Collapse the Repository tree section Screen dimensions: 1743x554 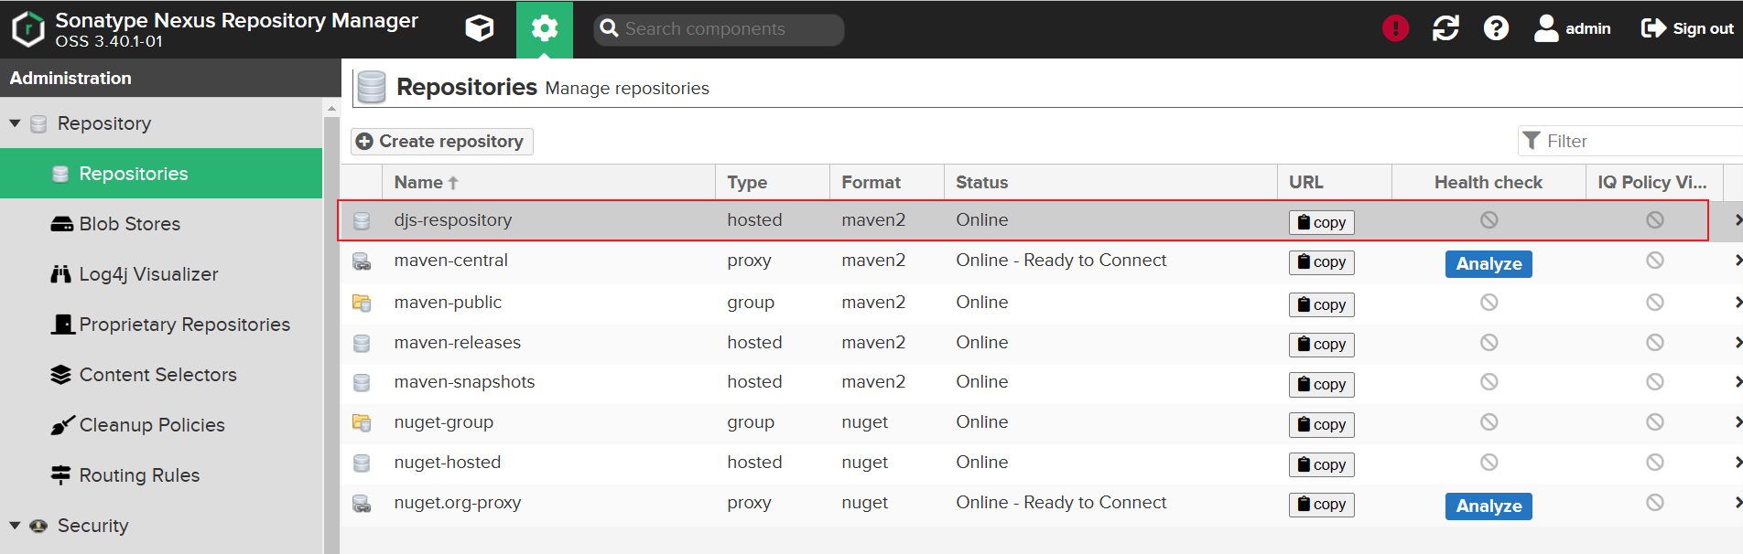pyautogui.click(x=15, y=123)
